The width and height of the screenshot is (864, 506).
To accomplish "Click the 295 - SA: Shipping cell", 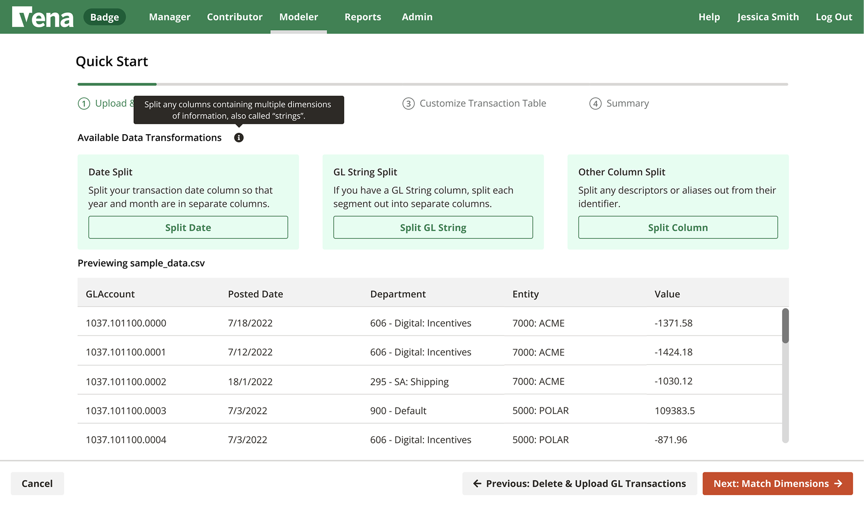I will point(410,381).
